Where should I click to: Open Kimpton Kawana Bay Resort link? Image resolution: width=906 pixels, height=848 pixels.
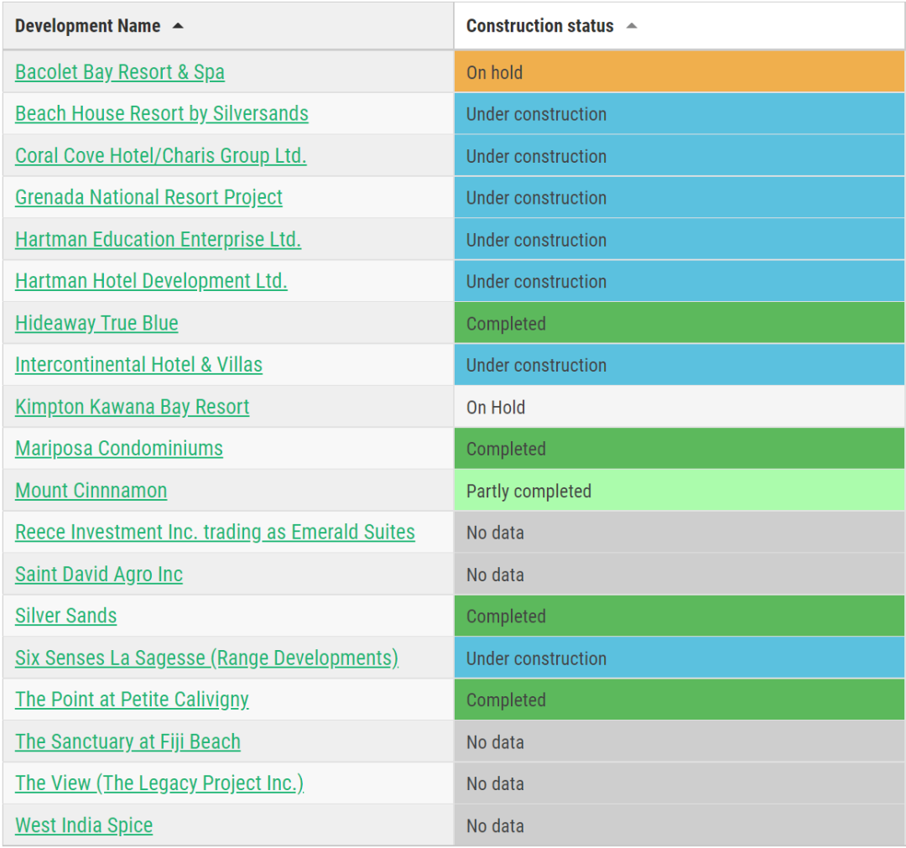tap(133, 408)
